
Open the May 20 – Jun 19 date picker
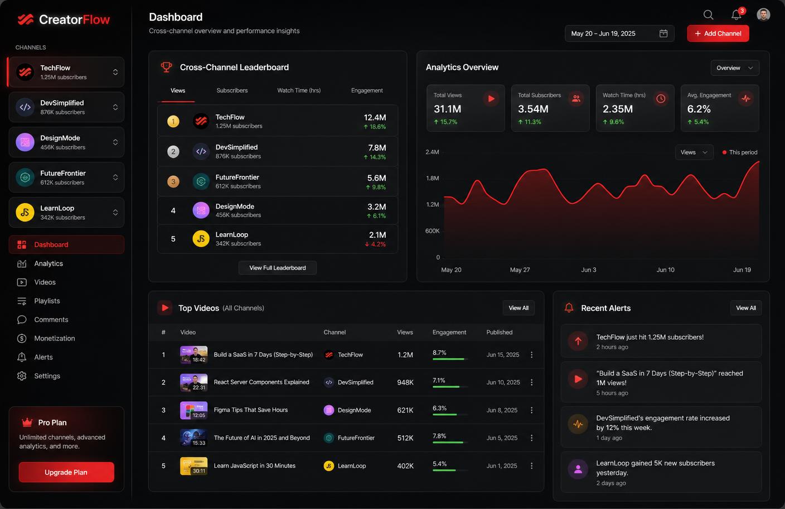click(x=619, y=33)
